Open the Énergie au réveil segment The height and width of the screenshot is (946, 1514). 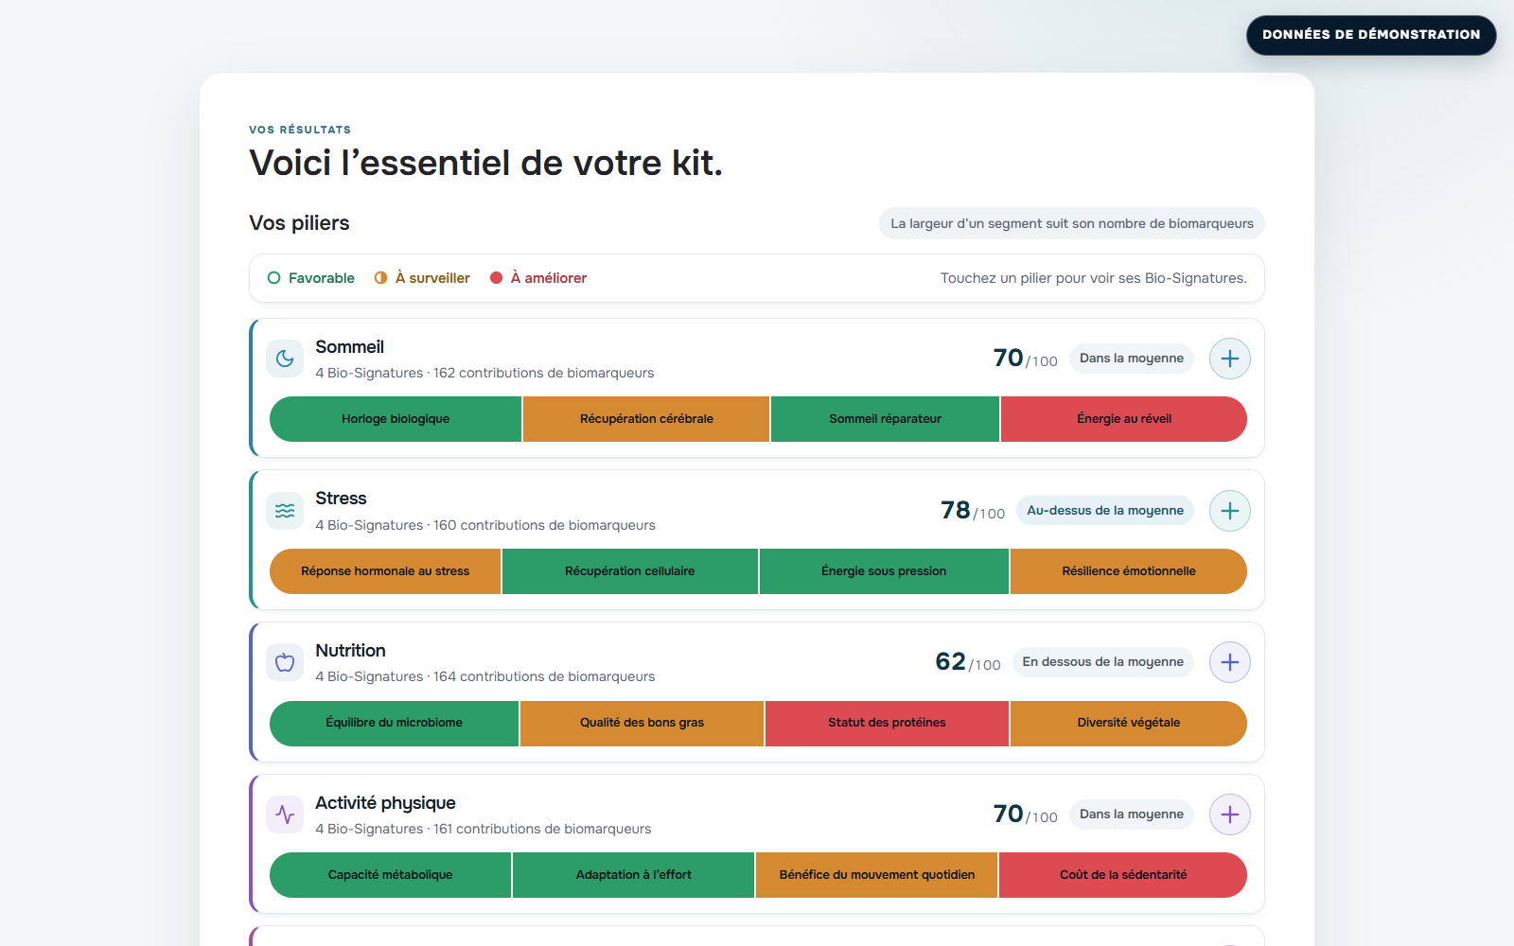point(1124,419)
